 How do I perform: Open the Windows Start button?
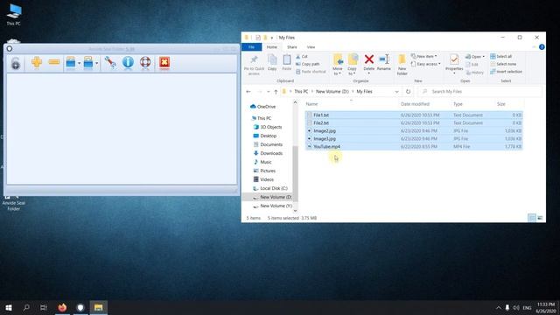tap(9, 307)
